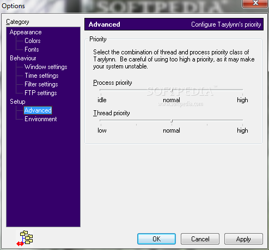Select the highlighted Advanced tree item
The height and width of the screenshot is (250, 269).
[x=38, y=110]
